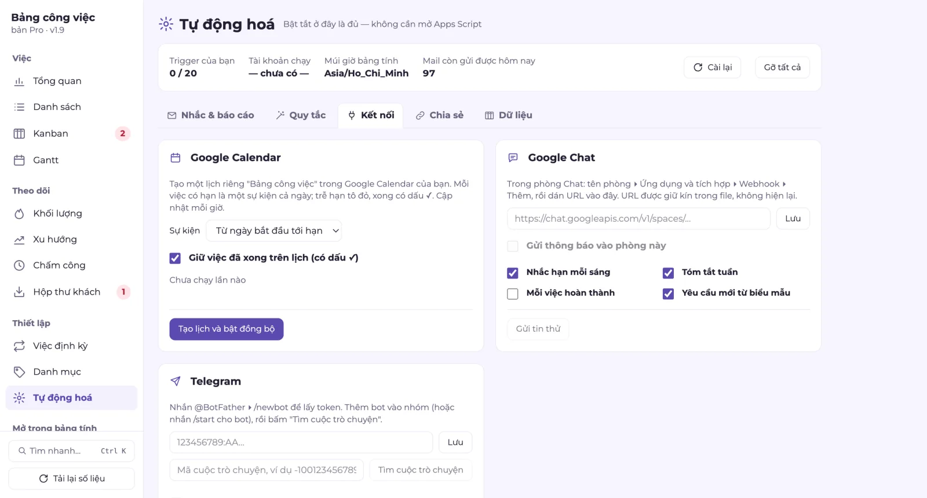Click the Cài lại refresh button
Screen dimensions: 927x498
(713, 67)
